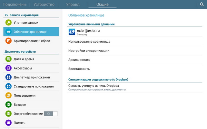Viewport: 207px width, 129px height.
Task: Open Использование хранилища
Action: [x=135, y=42]
